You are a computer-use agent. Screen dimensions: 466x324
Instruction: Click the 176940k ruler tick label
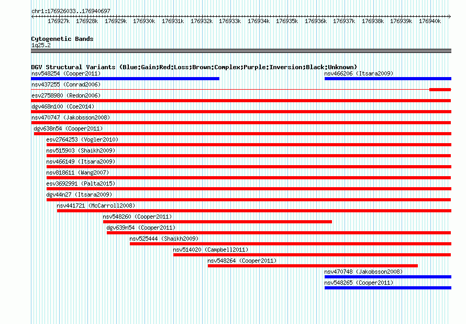tap(430, 21)
